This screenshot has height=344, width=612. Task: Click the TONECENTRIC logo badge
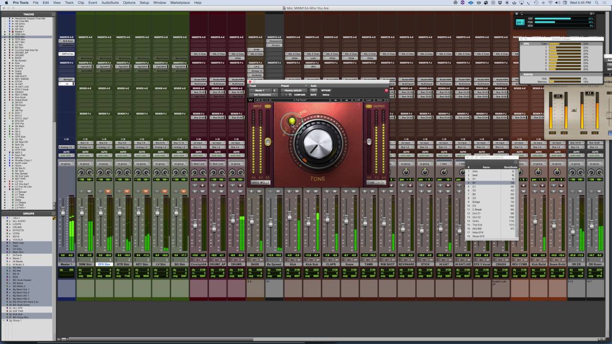pyautogui.click(x=376, y=182)
